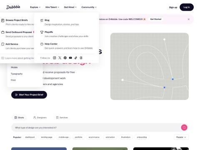Image resolution: width=200 pixels, height=150 pixels.
Task: Switch to the Designers tab
Action: (40, 117)
